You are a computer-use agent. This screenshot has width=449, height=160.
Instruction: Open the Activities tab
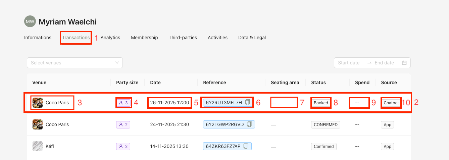coord(217,38)
